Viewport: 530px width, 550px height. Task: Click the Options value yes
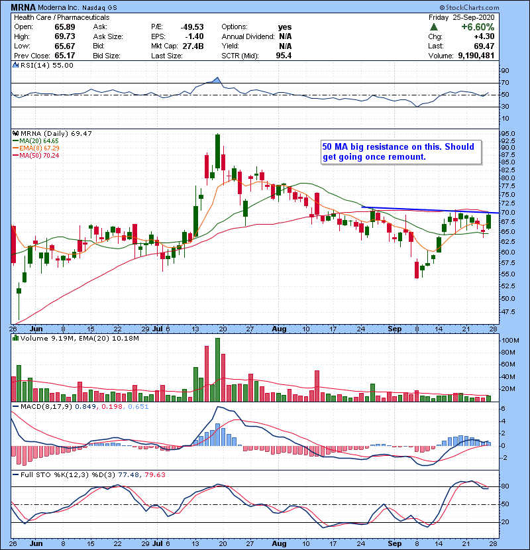coord(285,27)
